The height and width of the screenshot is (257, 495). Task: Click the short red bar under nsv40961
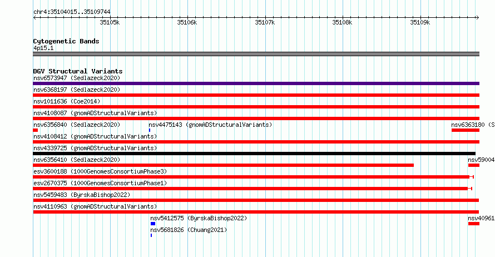(473, 224)
